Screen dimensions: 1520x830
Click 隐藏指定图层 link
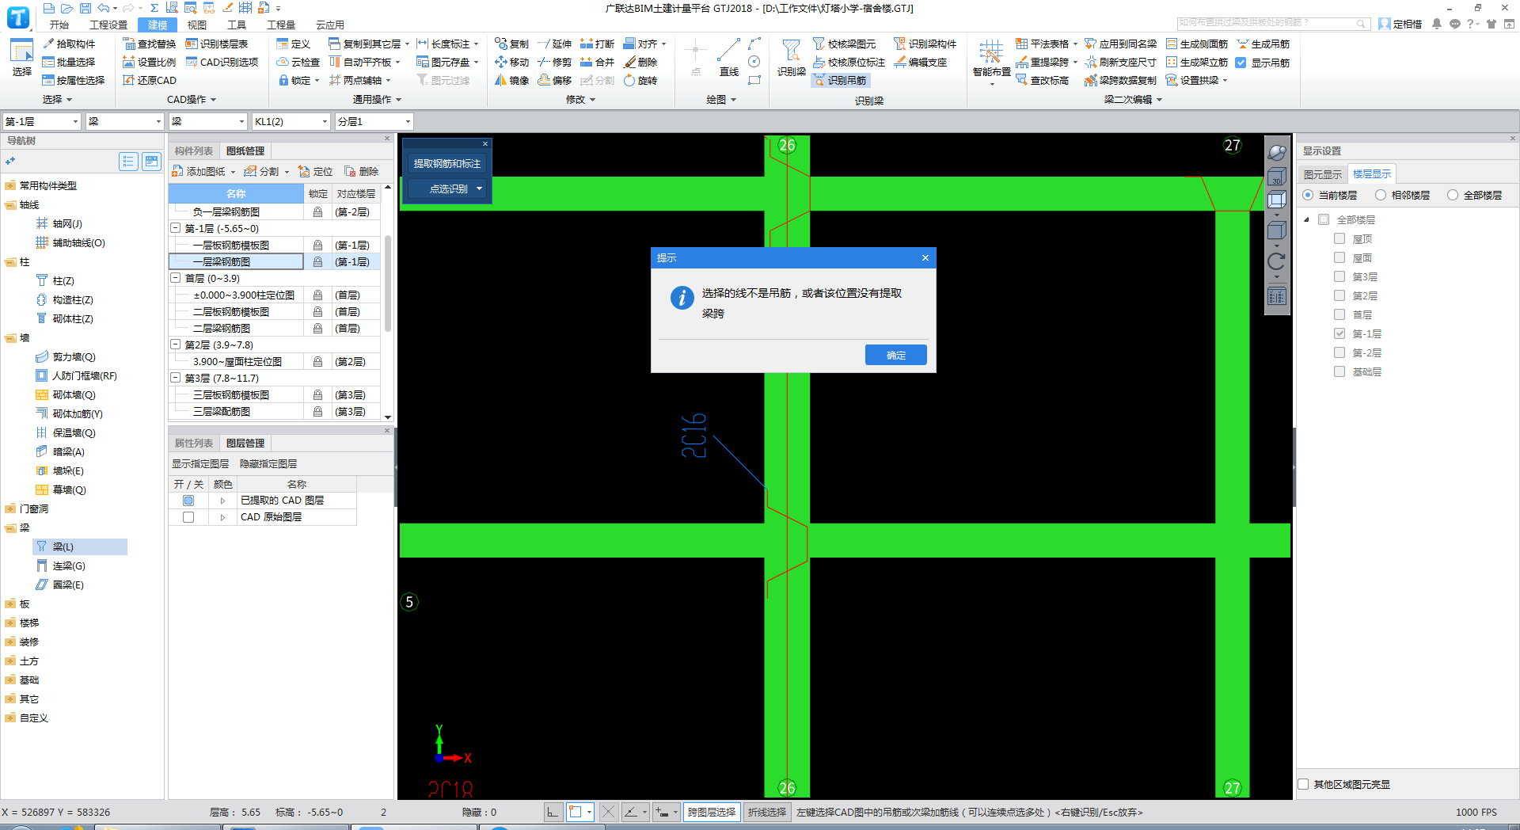coord(268,463)
